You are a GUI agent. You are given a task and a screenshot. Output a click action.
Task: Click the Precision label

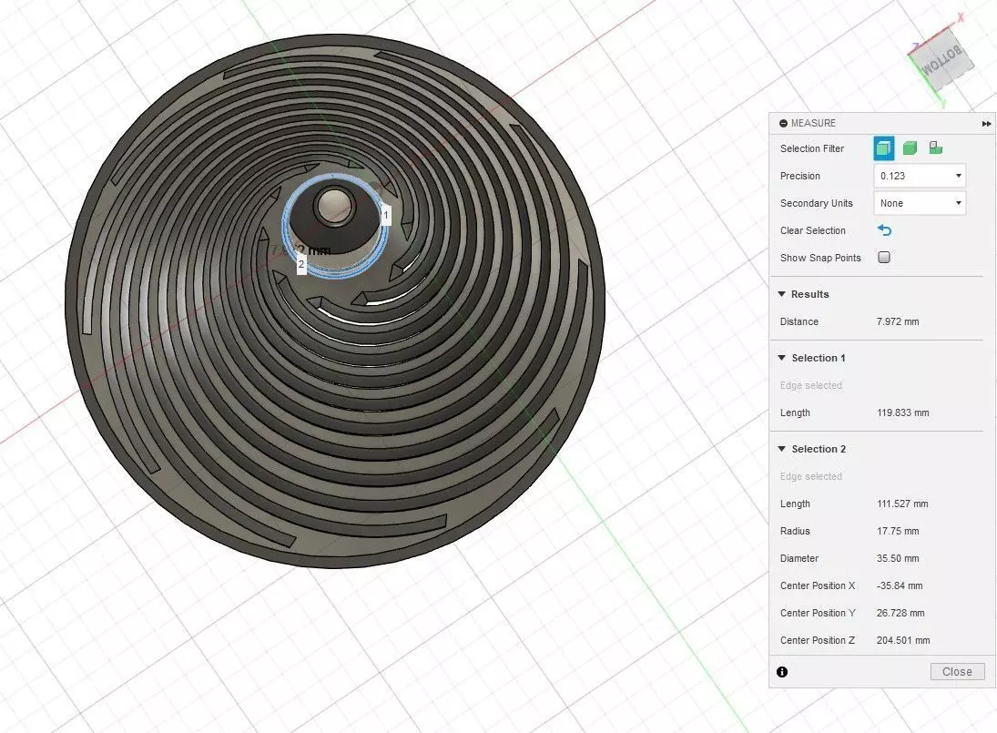(800, 176)
